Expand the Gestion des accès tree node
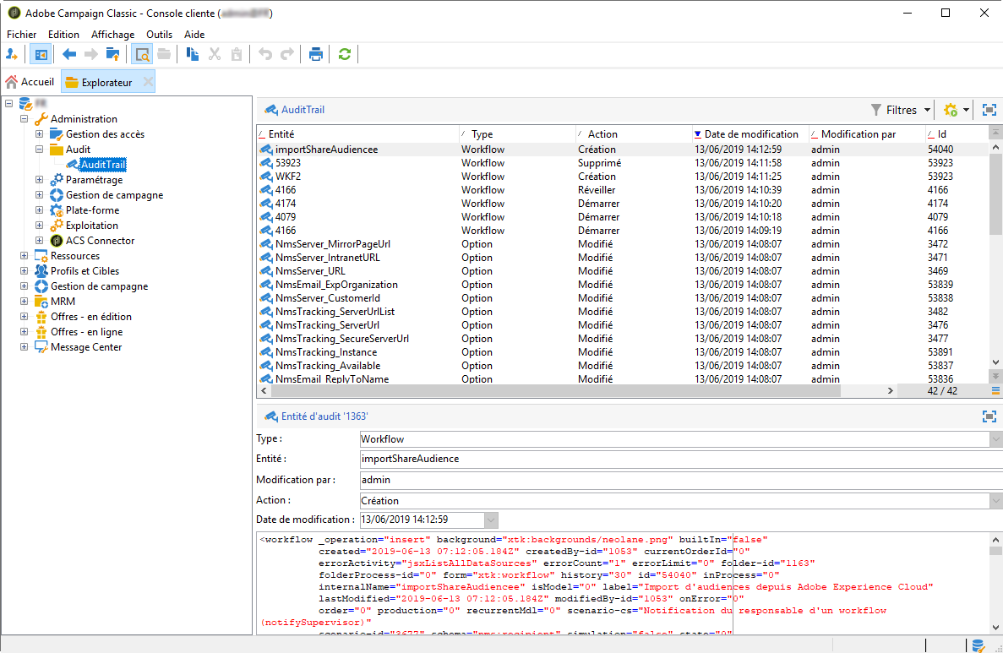Screen dimensions: 1003x653 point(40,134)
